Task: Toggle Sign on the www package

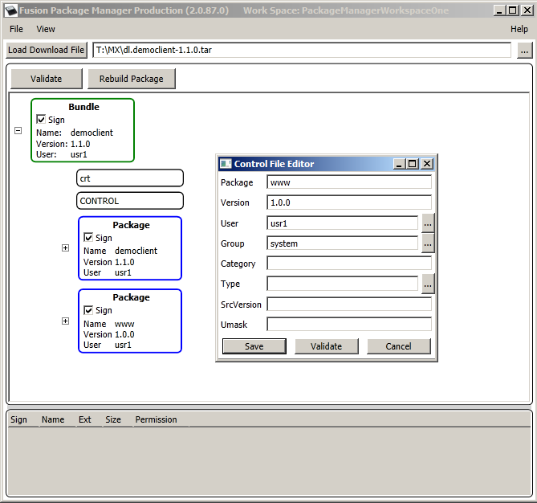Action: [88, 310]
